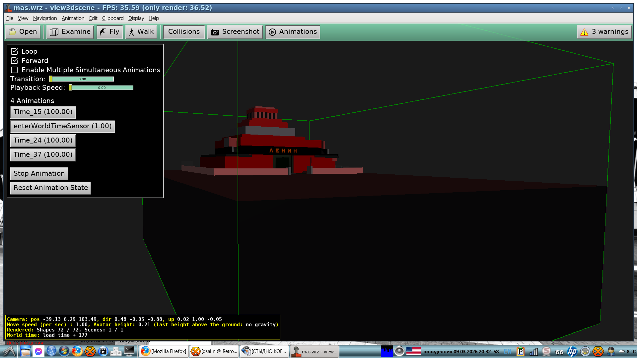Click the 3 warnings triangle icon
This screenshot has width=637, height=358.
[584, 32]
